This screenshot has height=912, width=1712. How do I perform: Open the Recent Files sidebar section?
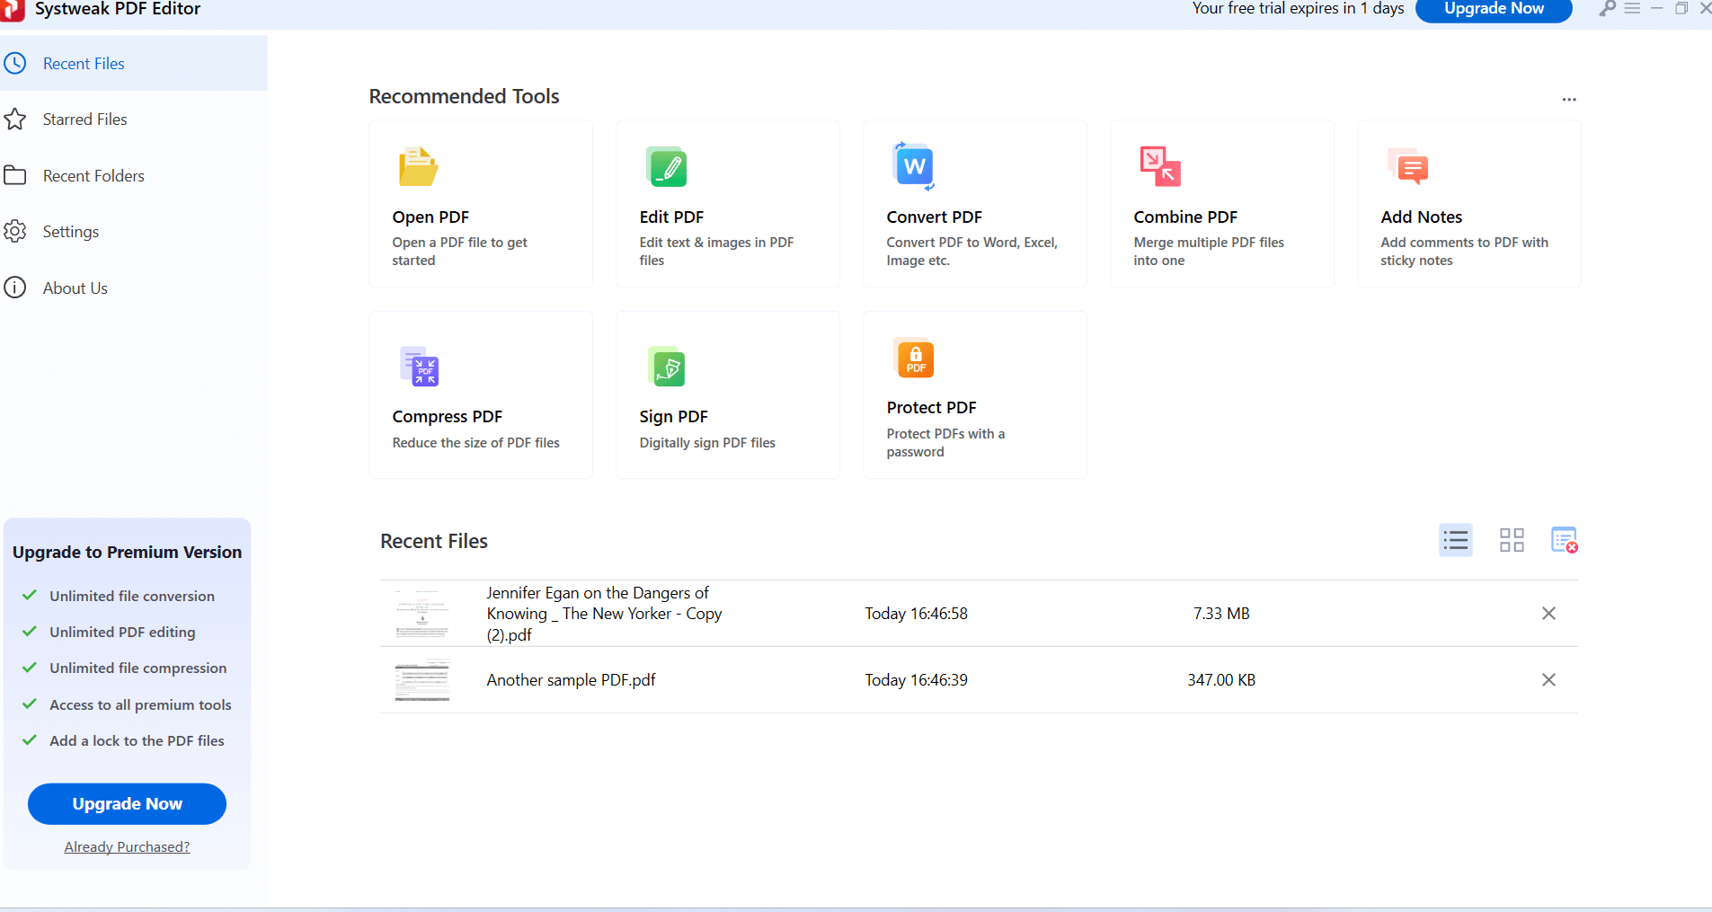pos(133,64)
